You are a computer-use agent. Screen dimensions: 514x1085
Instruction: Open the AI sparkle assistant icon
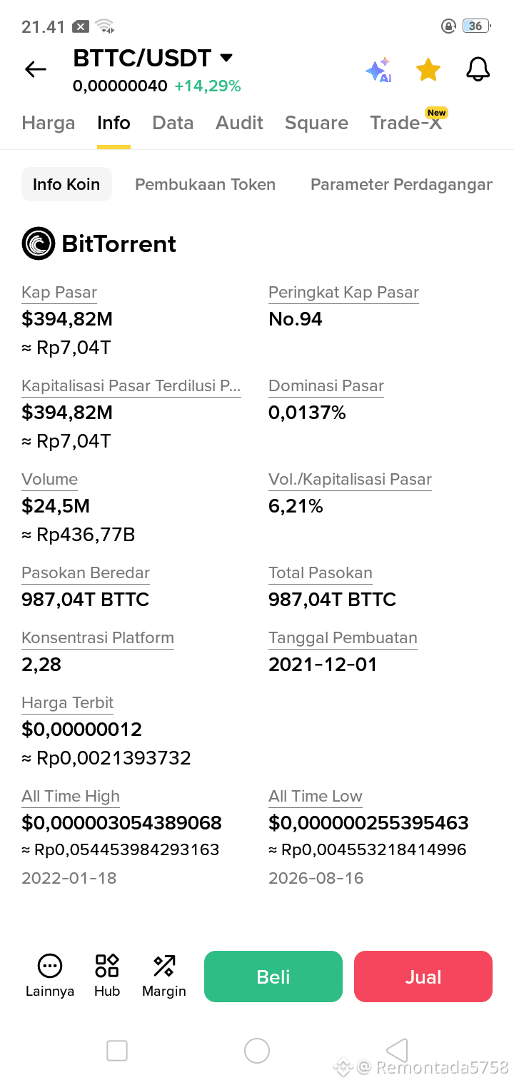coord(378,70)
